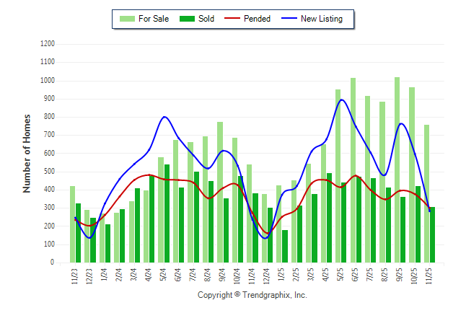Toggle the Sold series legend label
The width and height of the screenshot is (466, 313).
(206, 19)
